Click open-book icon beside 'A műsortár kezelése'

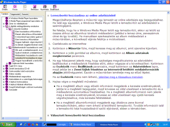[x=10, y=29]
